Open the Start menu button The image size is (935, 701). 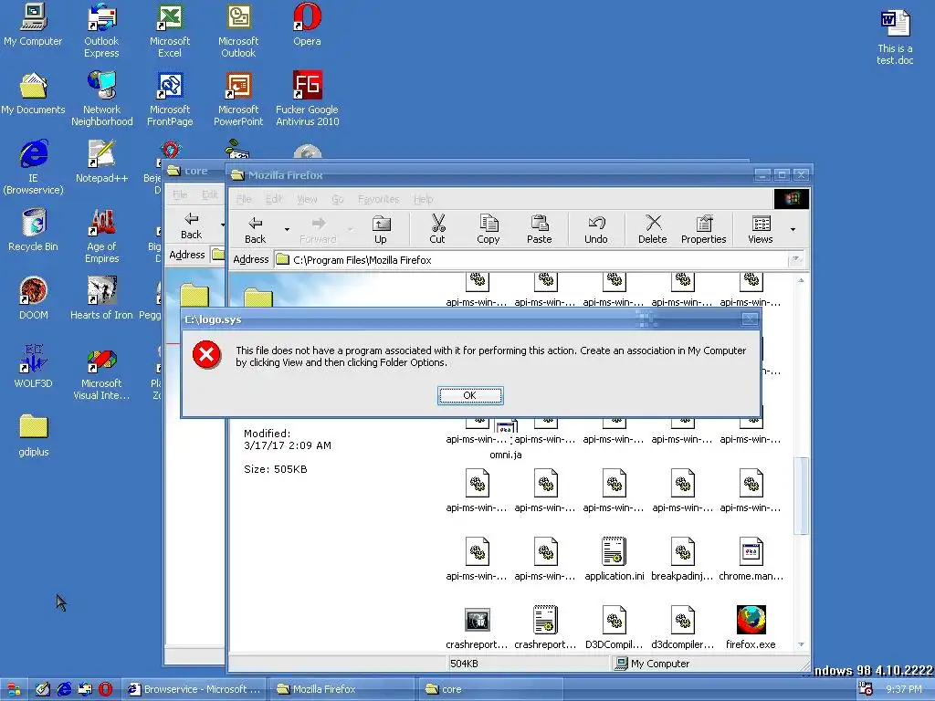pos(13,689)
